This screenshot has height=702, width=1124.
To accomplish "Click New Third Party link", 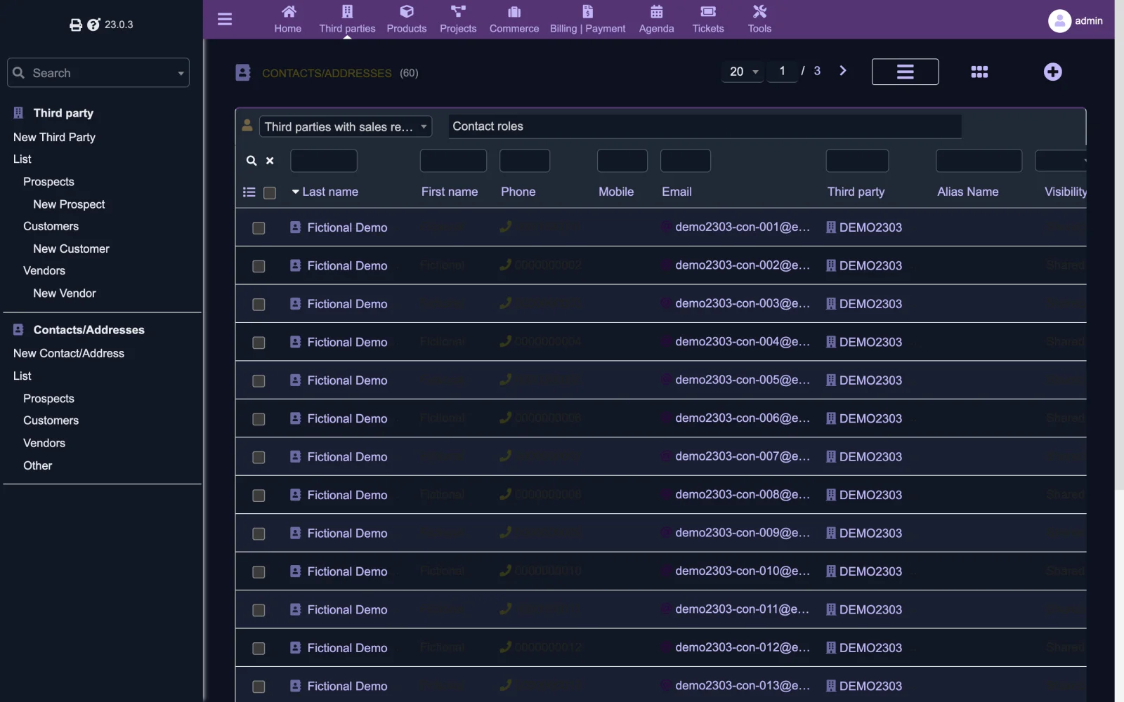I will [54, 138].
